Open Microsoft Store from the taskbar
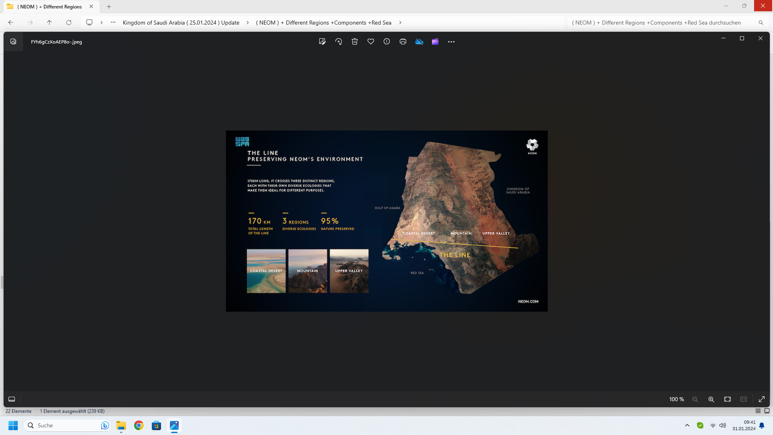Screen dimensions: 773x435 coord(157,425)
